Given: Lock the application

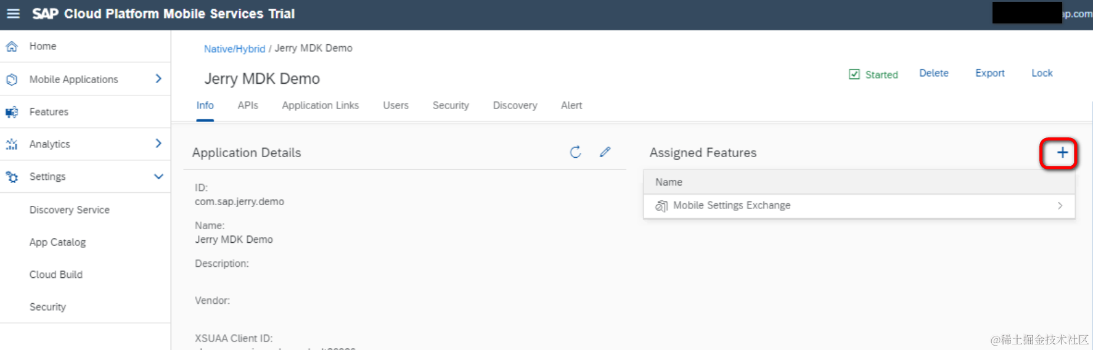Looking at the screenshot, I should coord(1042,73).
